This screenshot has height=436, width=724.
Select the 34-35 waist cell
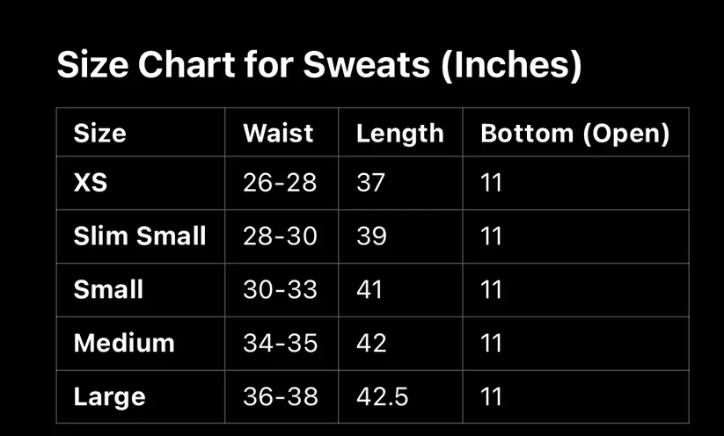pos(280,342)
